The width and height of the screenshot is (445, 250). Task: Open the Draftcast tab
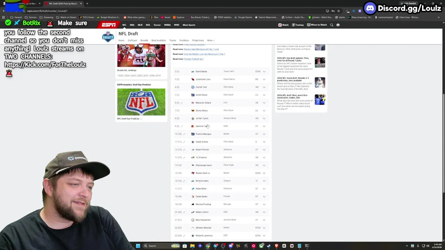click(132, 40)
